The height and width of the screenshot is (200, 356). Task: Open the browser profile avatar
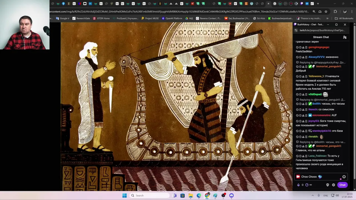click(345, 12)
